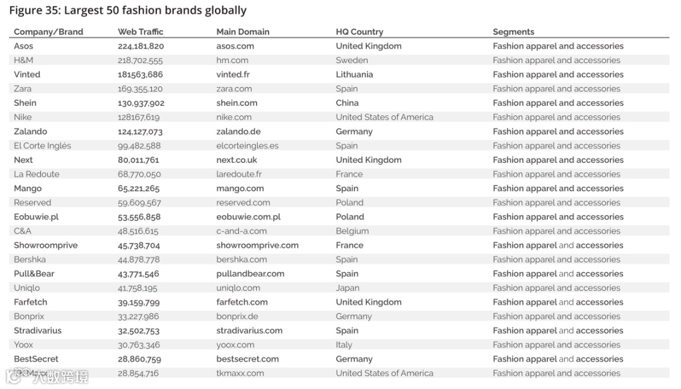
Task: Click the zalando.de domain entry
Action: coord(238,131)
